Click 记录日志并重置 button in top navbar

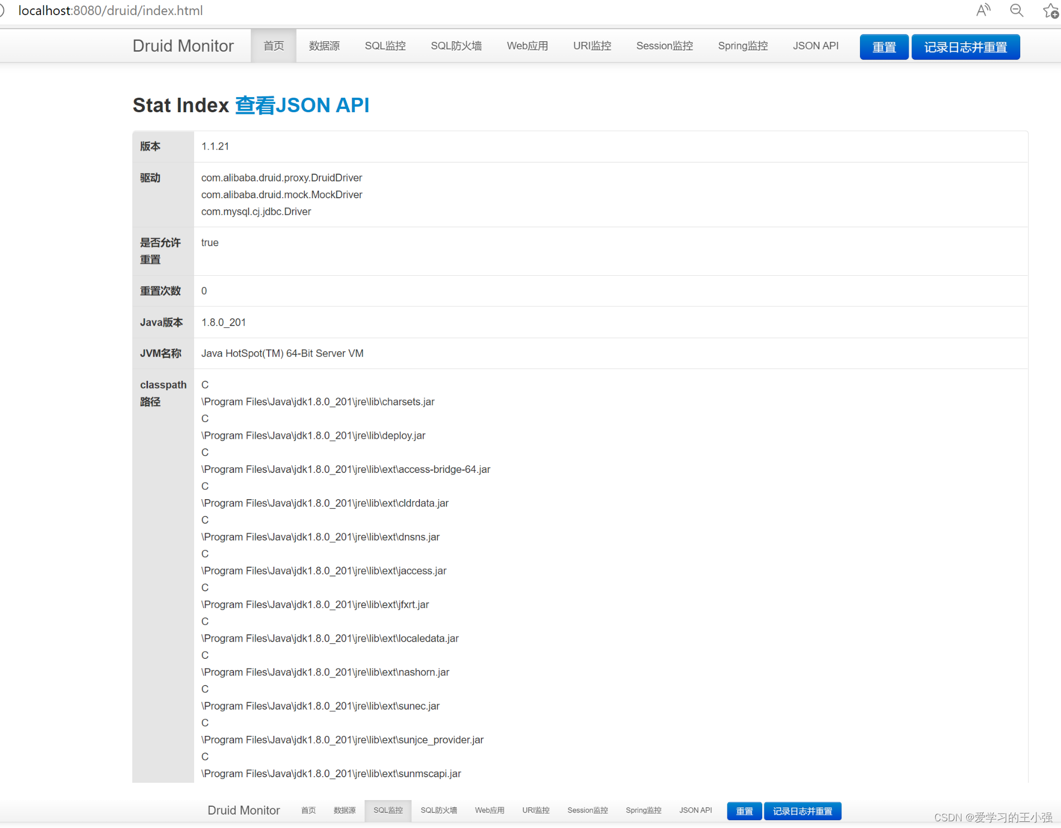(x=966, y=47)
